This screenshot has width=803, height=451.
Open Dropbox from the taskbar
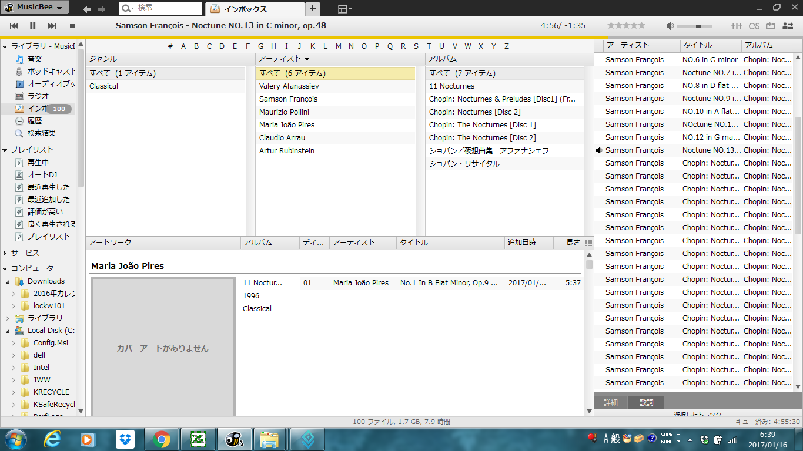[x=125, y=439]
